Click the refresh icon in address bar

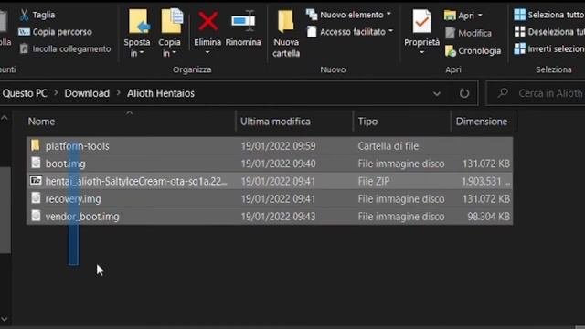point(464,93)
